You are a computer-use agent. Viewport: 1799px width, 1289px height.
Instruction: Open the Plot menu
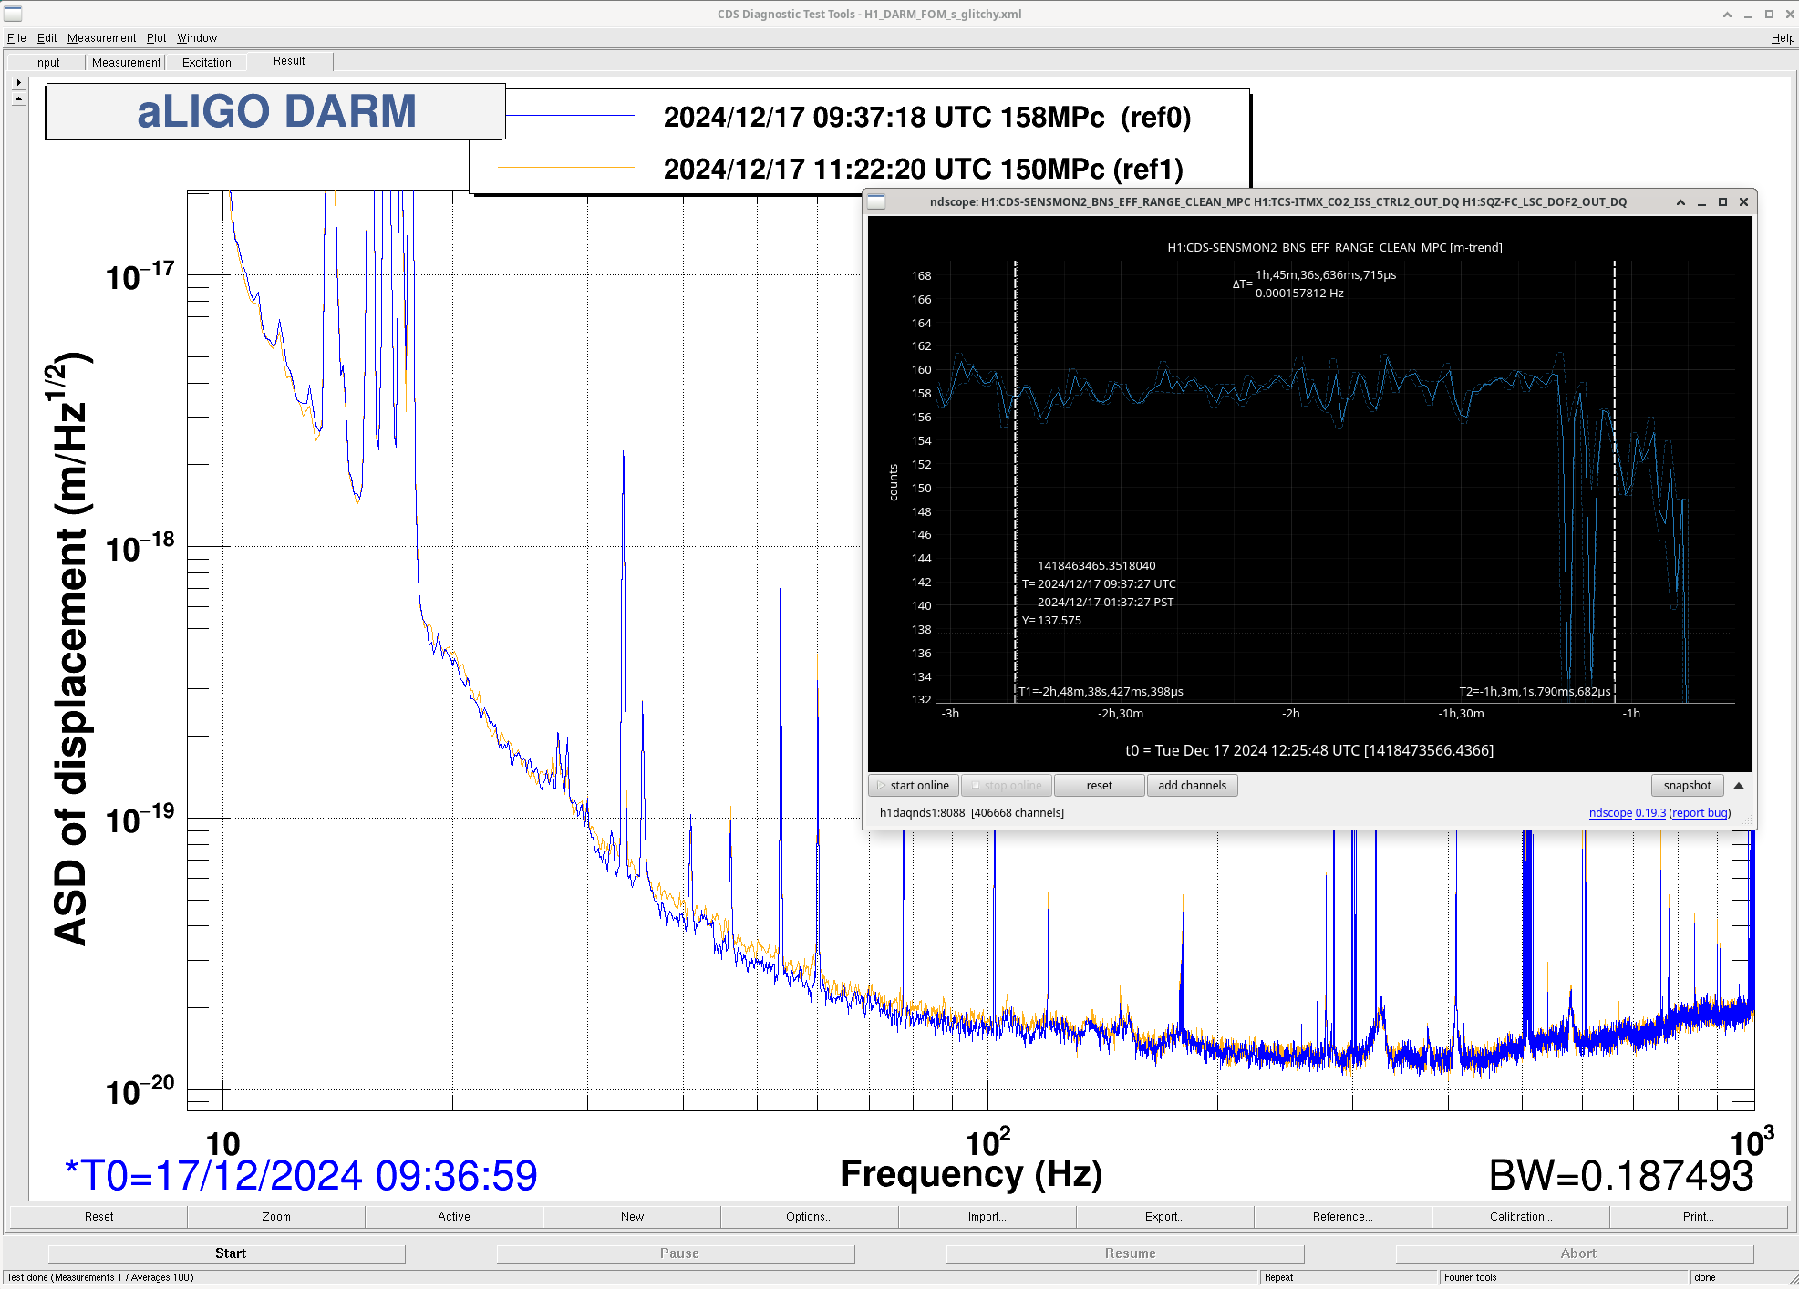(156, 38)
